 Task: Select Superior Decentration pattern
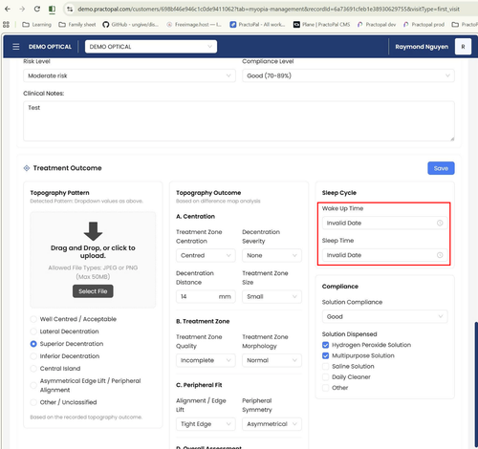(x=33, y=344)
